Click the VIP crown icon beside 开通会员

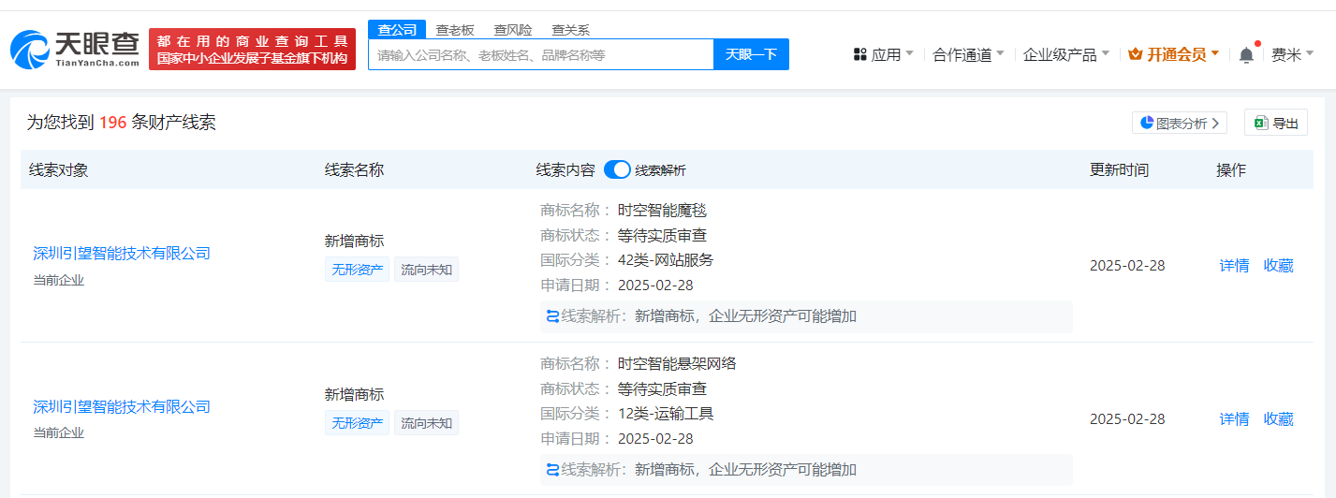(1135, 55)
